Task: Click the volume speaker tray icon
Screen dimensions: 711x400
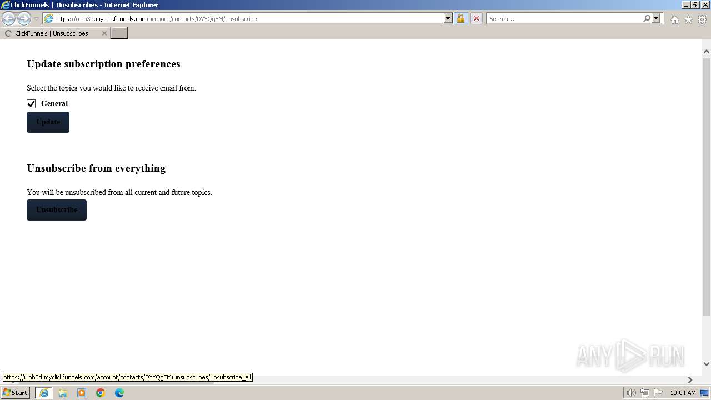Action: 631,393
